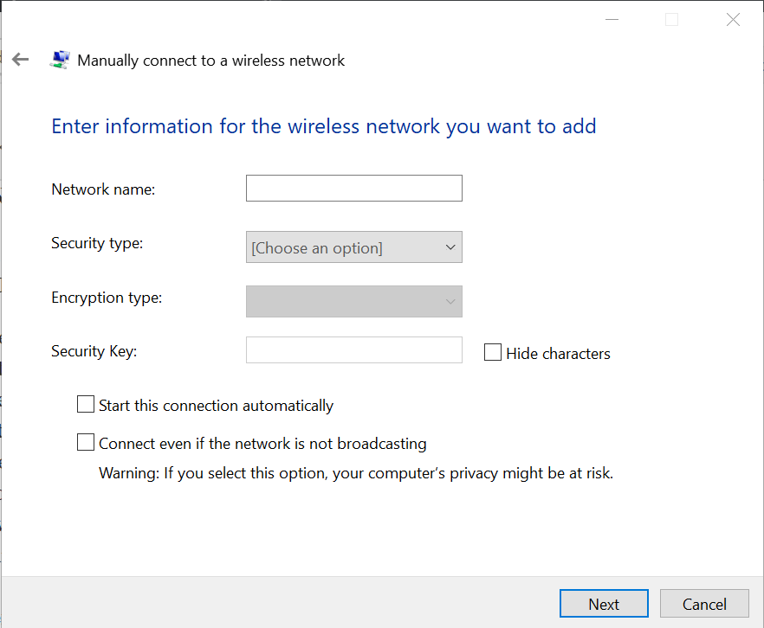Click the Connect even if network label text
The height and width of the screenshot is (628, 764).
[262, 444]
